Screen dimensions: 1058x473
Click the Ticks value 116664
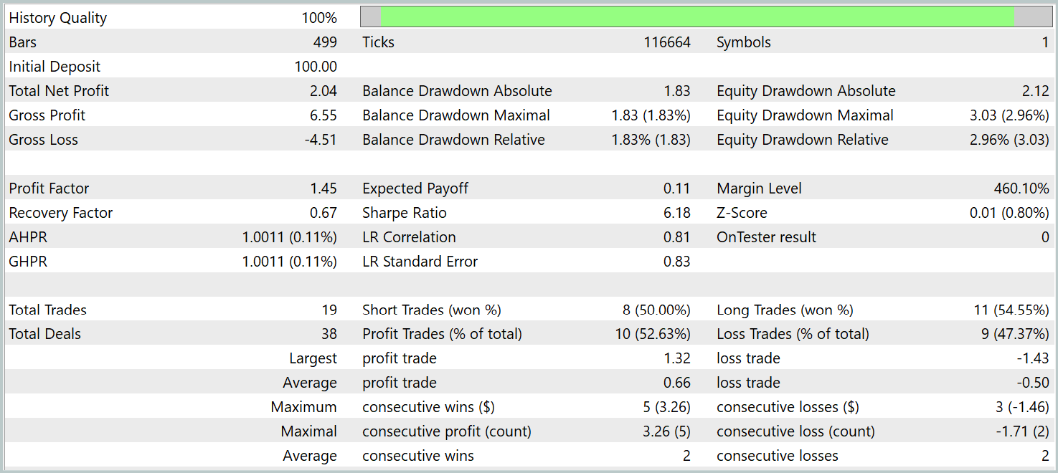[667, 42]
